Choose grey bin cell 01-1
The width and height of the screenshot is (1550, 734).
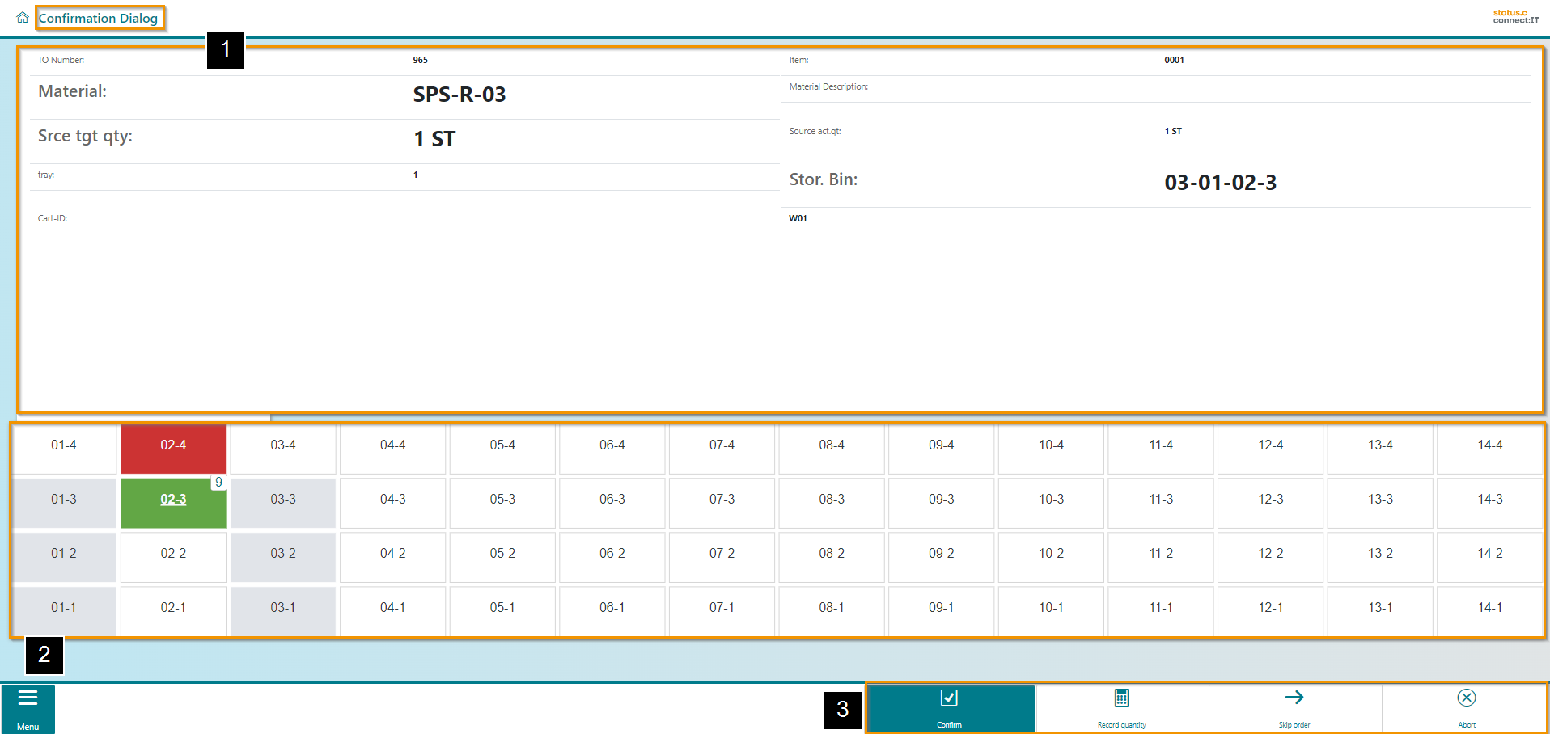[x=64, y=608]
